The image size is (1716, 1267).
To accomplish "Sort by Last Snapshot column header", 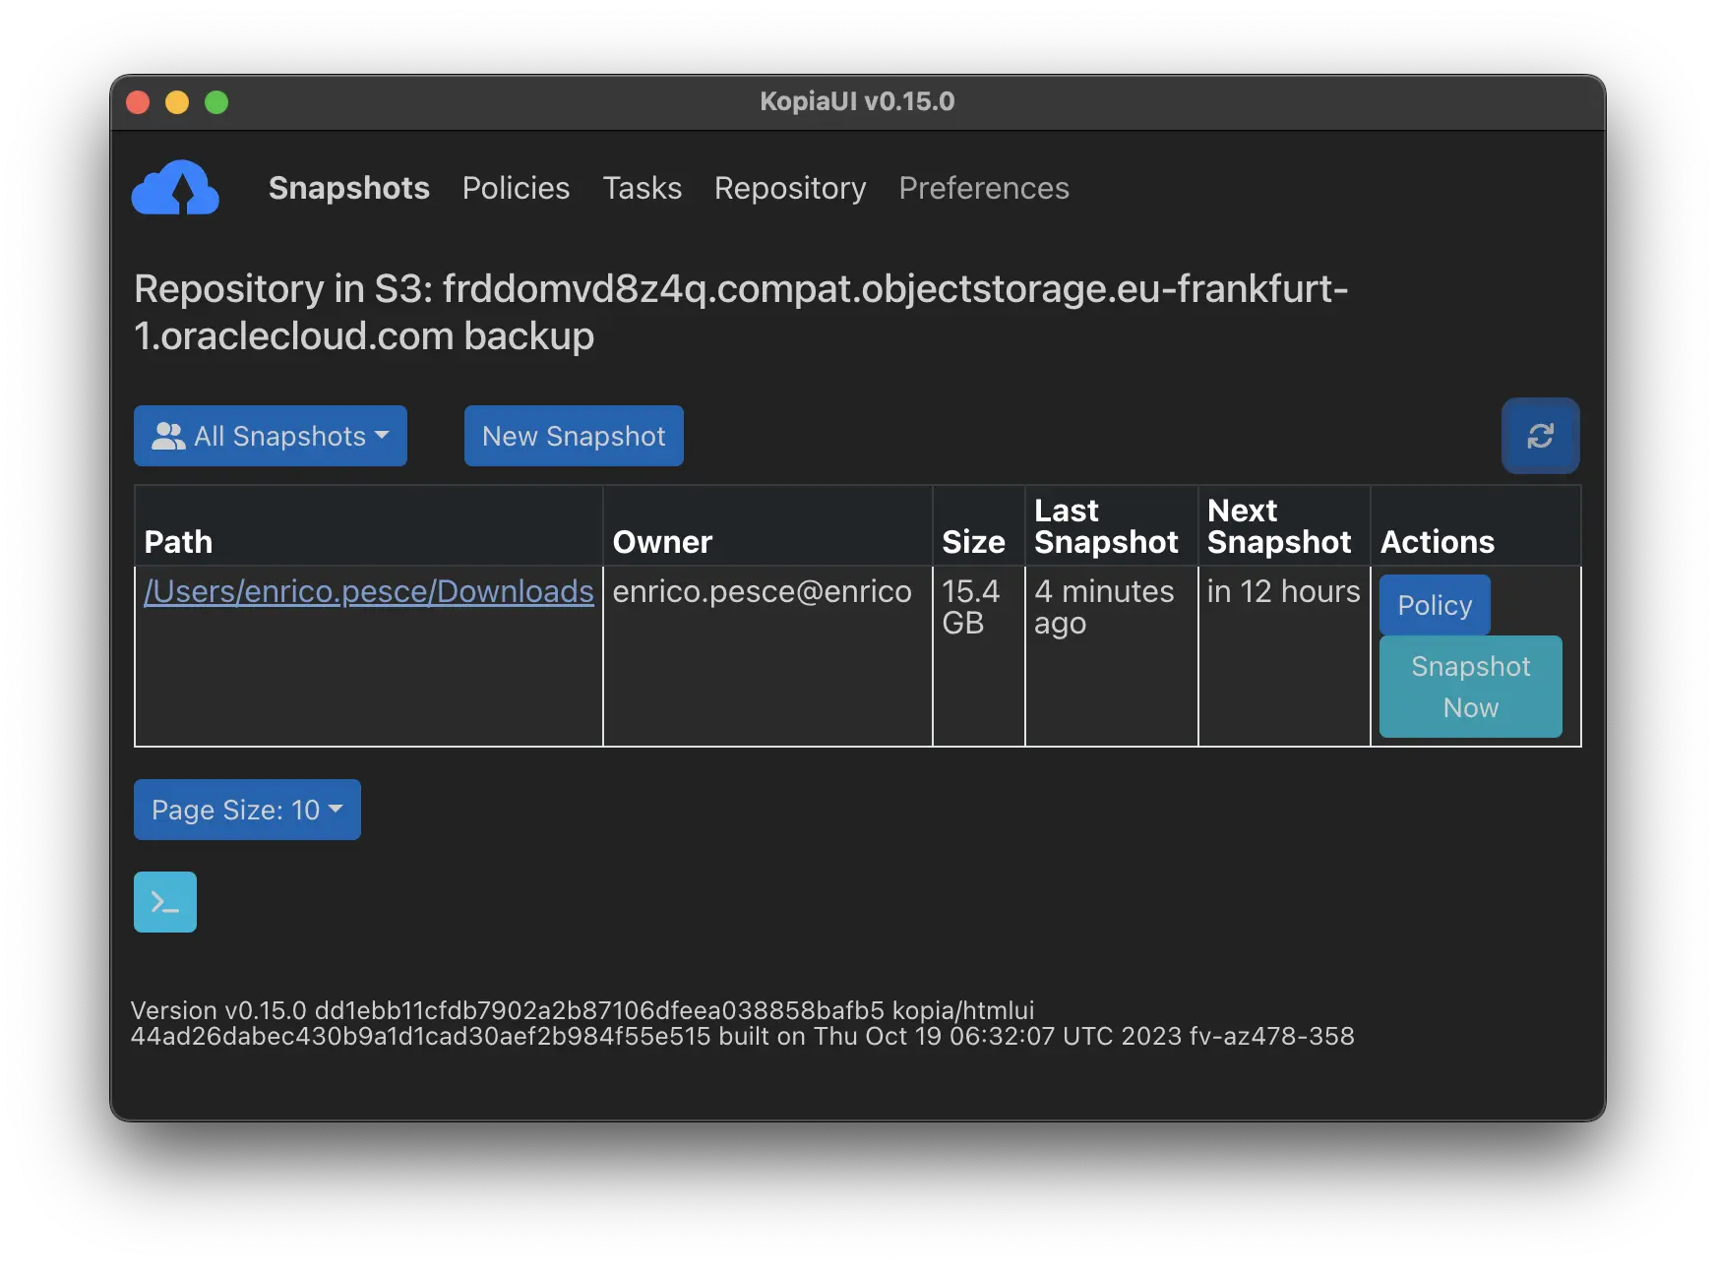I will coord(1106,526).
